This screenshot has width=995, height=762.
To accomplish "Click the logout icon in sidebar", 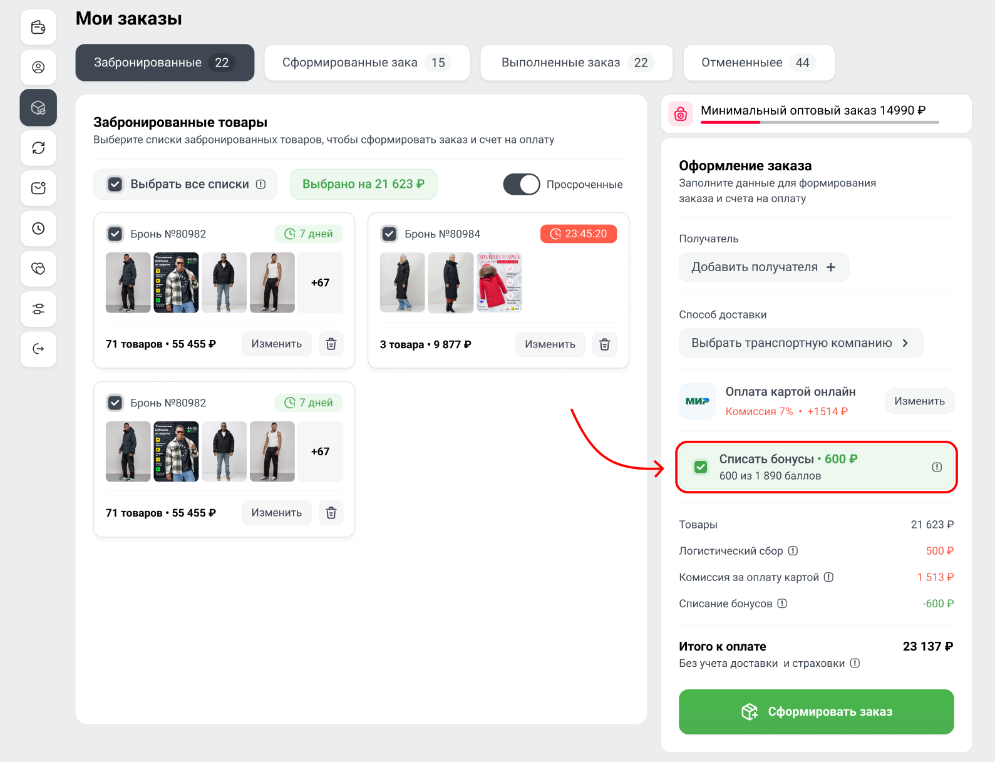I will click(38, 349).
